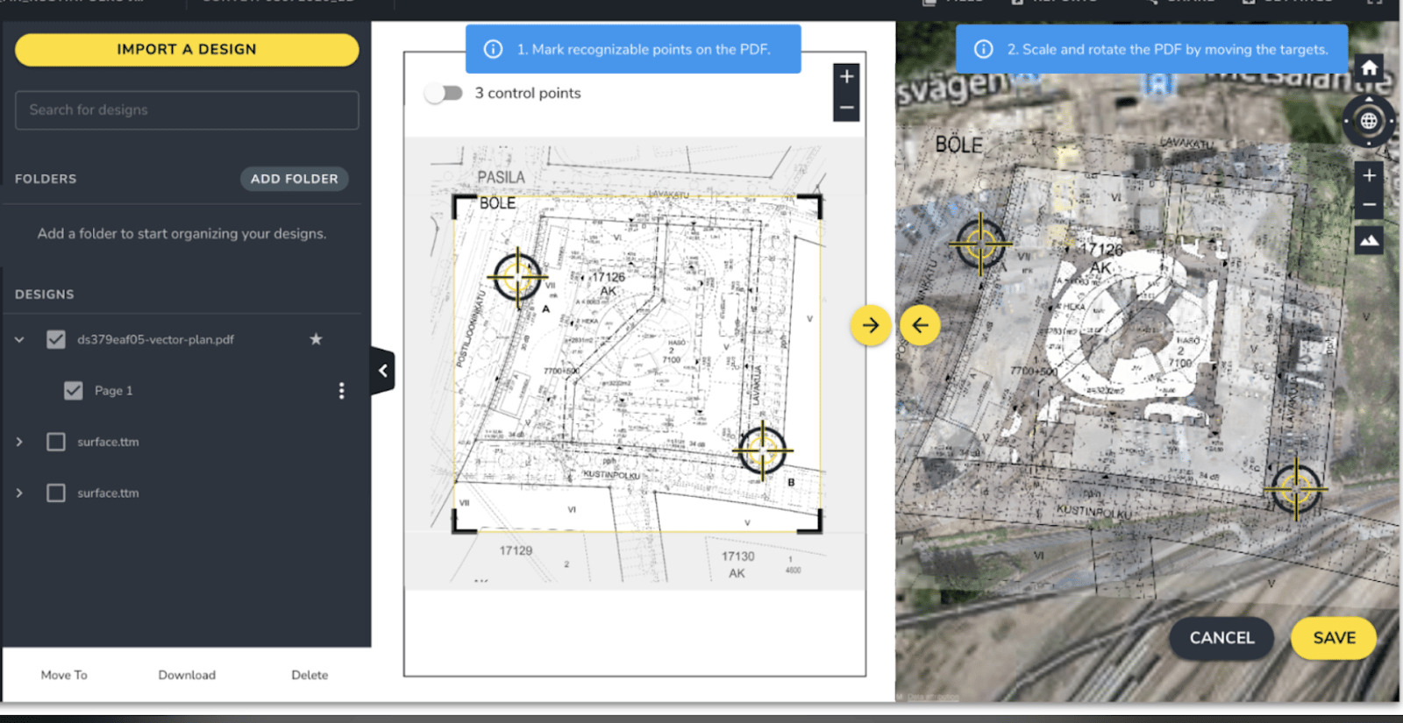Expand the second surface.ttm item
Image resolution: width=1403 pixels, height=723 pixels.
[x=19, y=493]
